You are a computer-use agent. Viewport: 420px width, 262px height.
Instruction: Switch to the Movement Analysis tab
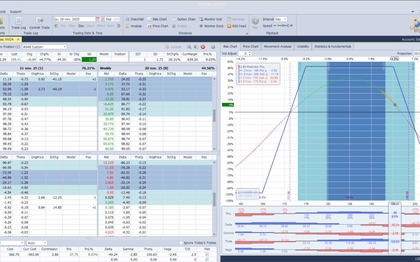click(278, 47)
